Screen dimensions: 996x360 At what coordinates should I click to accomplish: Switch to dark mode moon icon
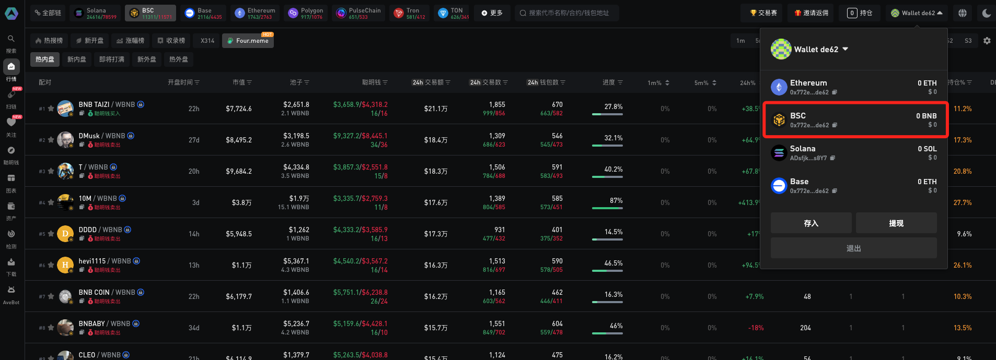click(986, 13)
